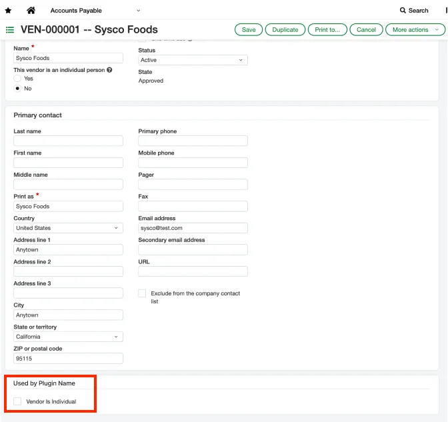Click the 'VEN-000001 -- Sysco Foods' title

coord(89,29)
